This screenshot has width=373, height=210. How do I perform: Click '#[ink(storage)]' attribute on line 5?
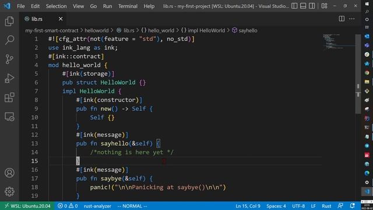(x=88, y=74)
